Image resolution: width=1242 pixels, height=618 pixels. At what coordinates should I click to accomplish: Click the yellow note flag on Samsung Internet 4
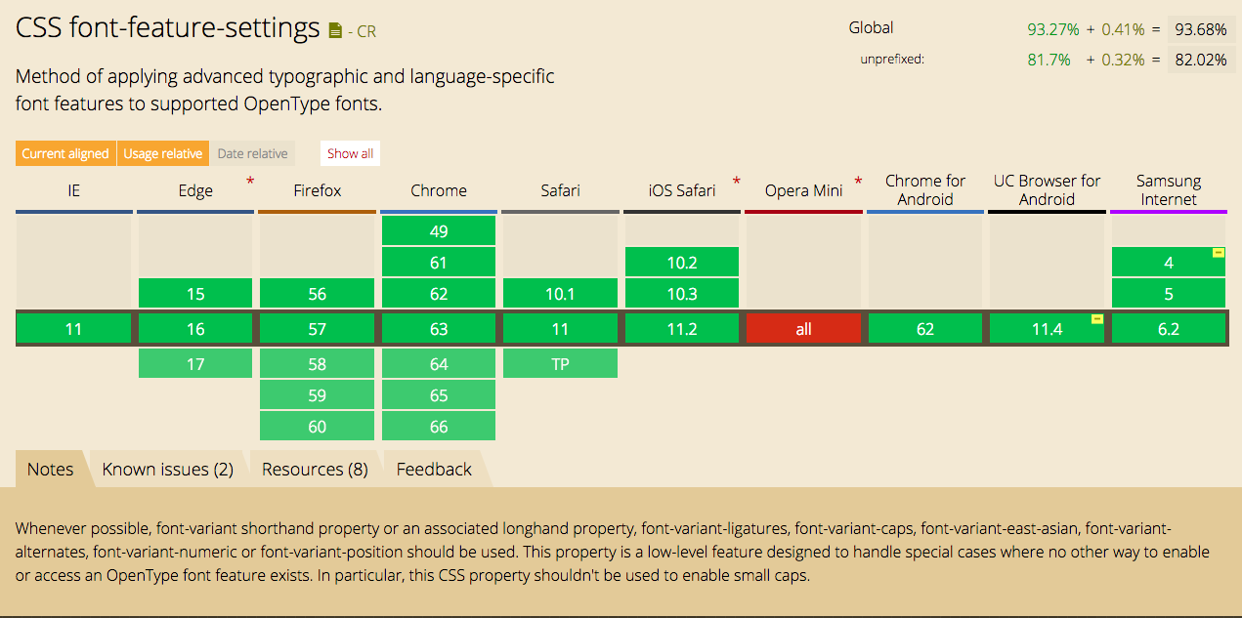pos(1218,253)
